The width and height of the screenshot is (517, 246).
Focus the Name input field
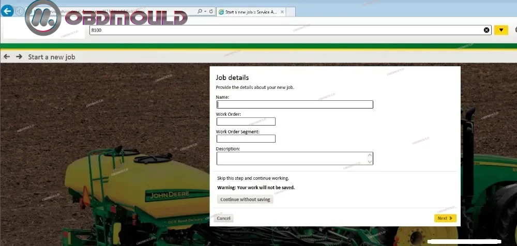(294, 104)
